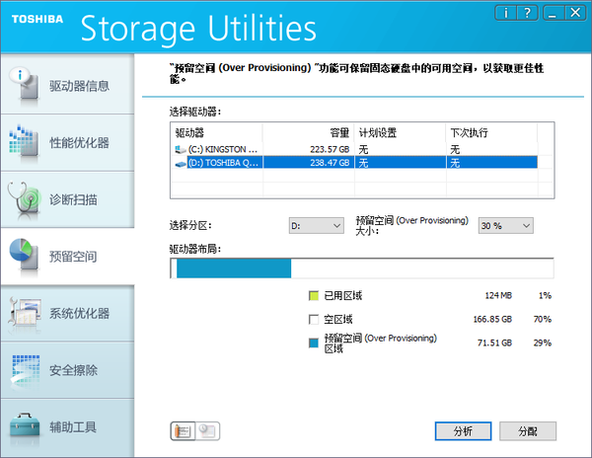This screenshot has height=458, width=592.
Task: Select the (C:) KINGSTON drive row
Action: (355, 149)
